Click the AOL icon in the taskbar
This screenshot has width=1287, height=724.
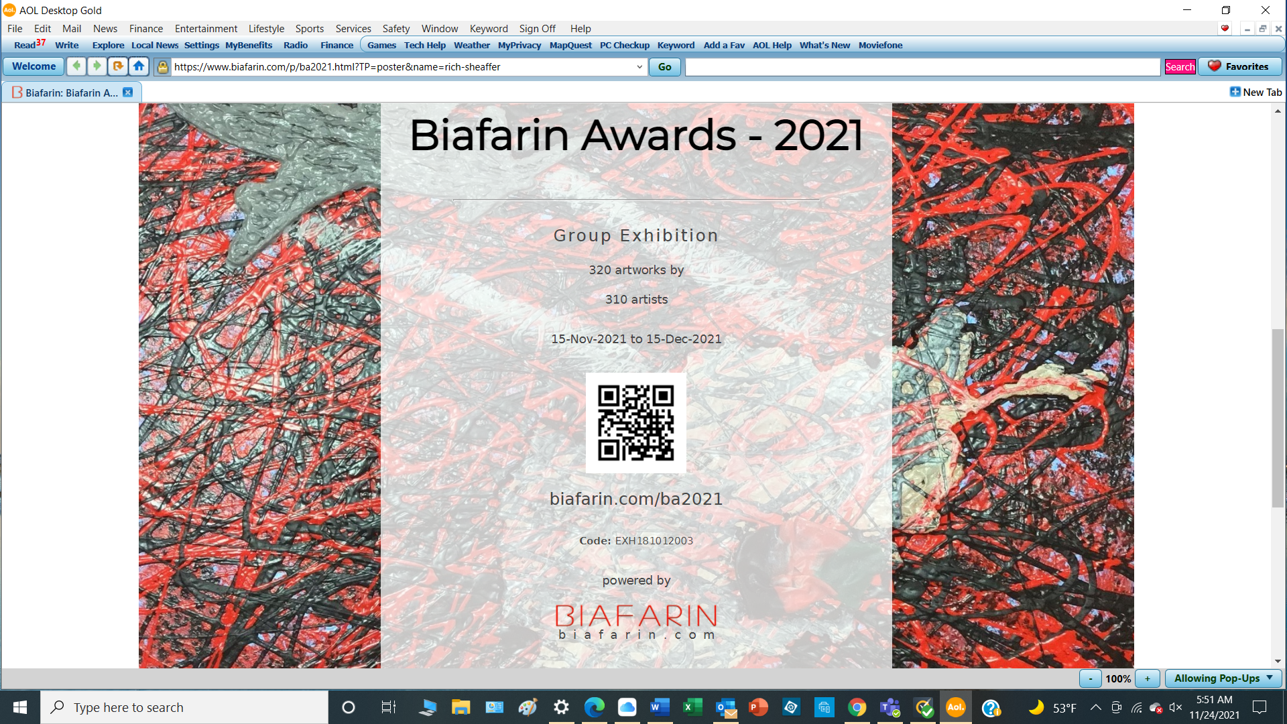coord(955,707)
